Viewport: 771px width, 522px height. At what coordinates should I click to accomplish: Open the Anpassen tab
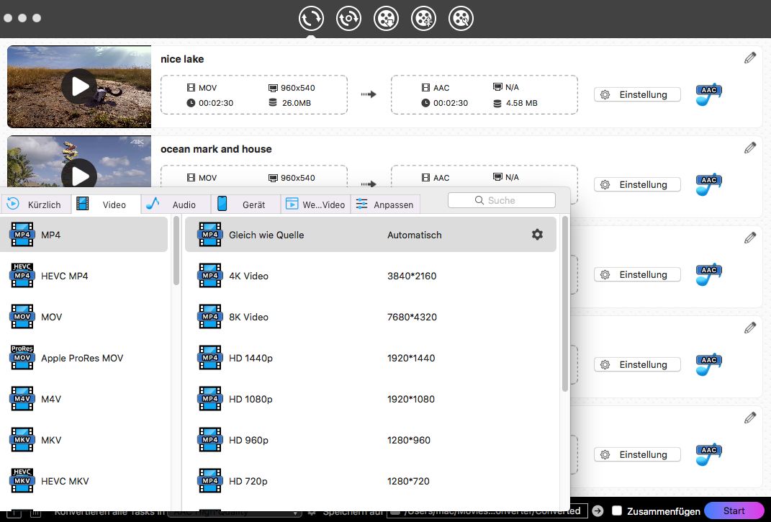[385, 204]
